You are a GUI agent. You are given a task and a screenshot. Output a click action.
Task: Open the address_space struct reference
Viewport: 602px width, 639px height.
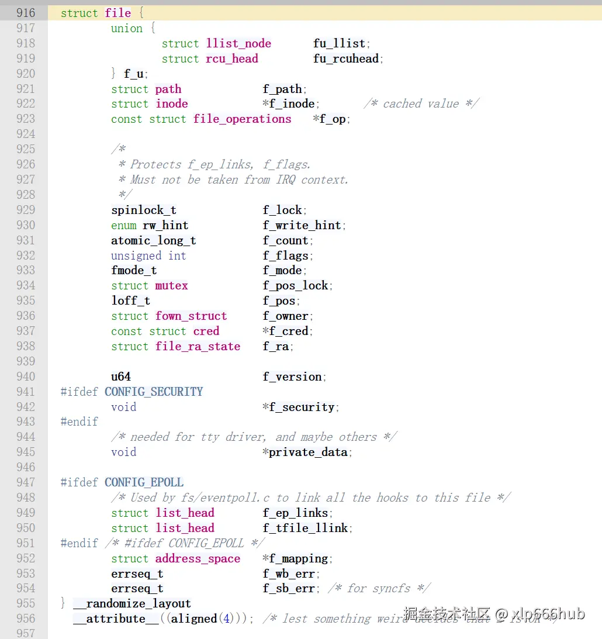point(197,558)
